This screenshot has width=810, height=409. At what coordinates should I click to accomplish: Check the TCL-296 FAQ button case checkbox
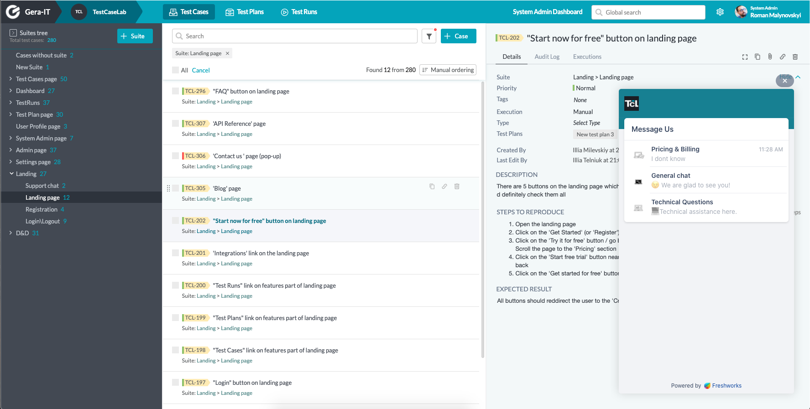coord(175,91)
